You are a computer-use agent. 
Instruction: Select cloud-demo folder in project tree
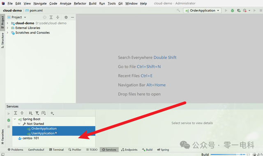tap(25, 23)
